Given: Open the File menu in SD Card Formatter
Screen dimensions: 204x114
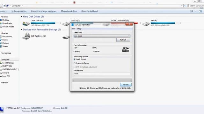Looking at the screenshot, I should (x=74, y=29).
